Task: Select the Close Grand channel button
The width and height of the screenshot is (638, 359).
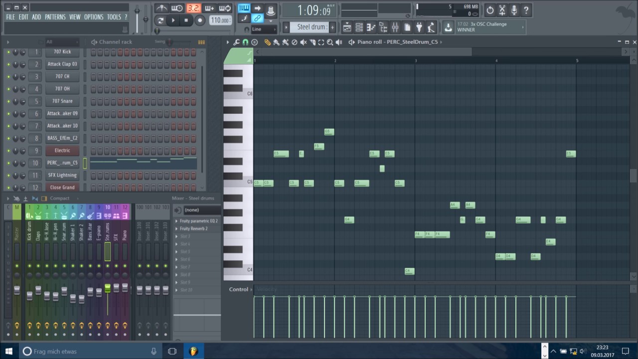Action: pyautogui.click(x=62, y=187)
